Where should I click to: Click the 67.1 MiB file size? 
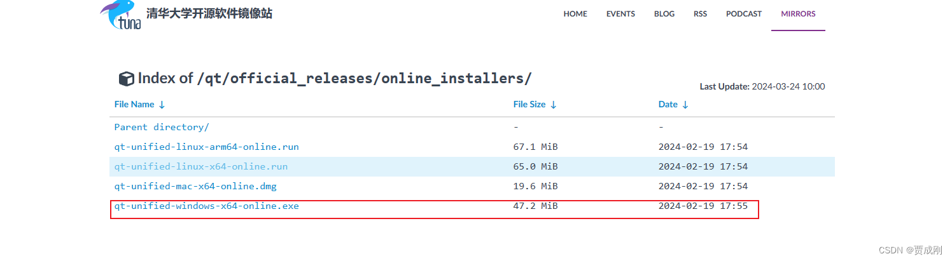536,147
